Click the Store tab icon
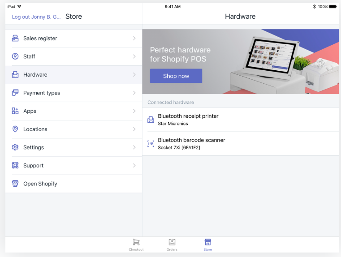 point(207,242)
